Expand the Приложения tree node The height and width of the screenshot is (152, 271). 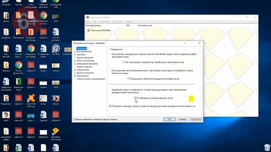click(75, 76)
